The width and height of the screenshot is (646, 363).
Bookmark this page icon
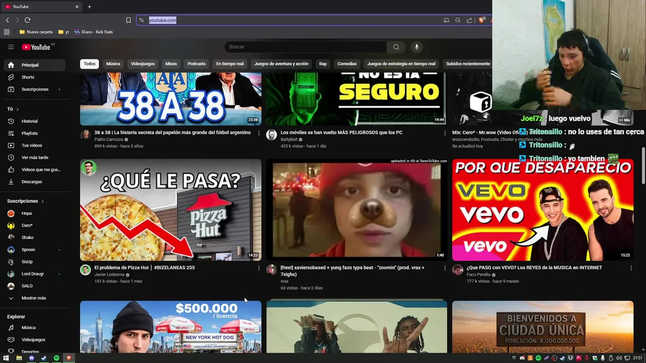(128, 20)
